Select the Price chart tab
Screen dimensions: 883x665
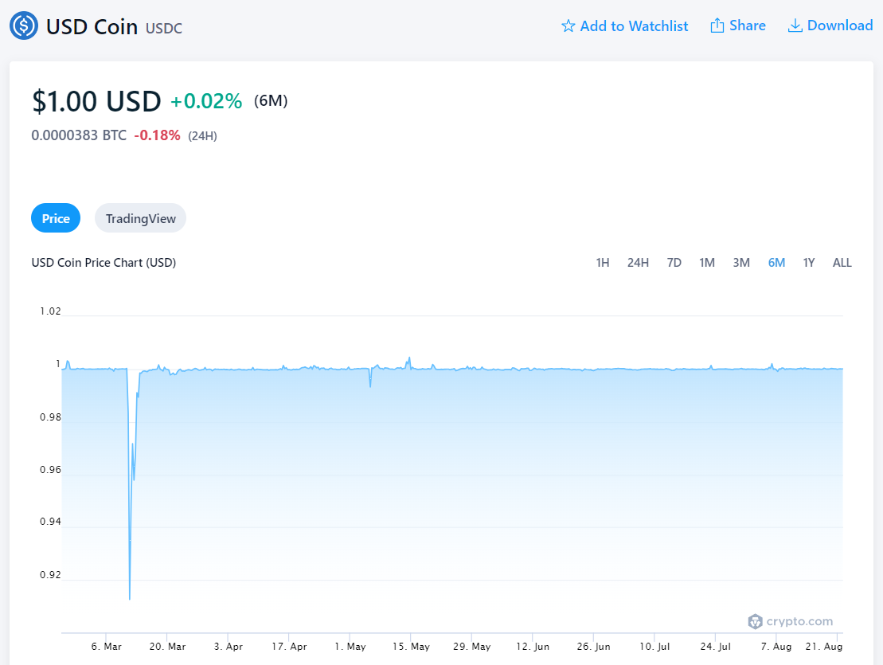pos(56,218)
